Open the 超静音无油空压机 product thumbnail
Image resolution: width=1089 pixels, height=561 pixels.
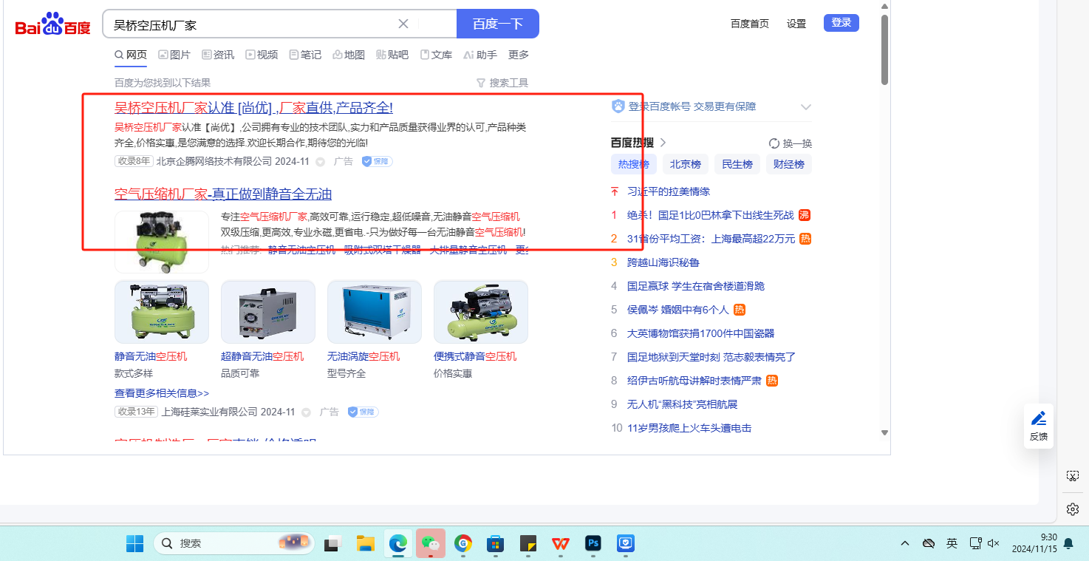[x=268, y=312]
